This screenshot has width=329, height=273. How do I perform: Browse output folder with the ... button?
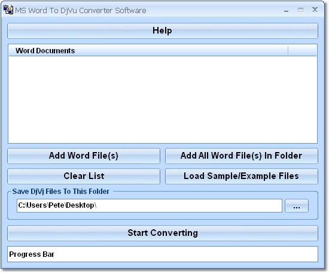pos(297,206)
